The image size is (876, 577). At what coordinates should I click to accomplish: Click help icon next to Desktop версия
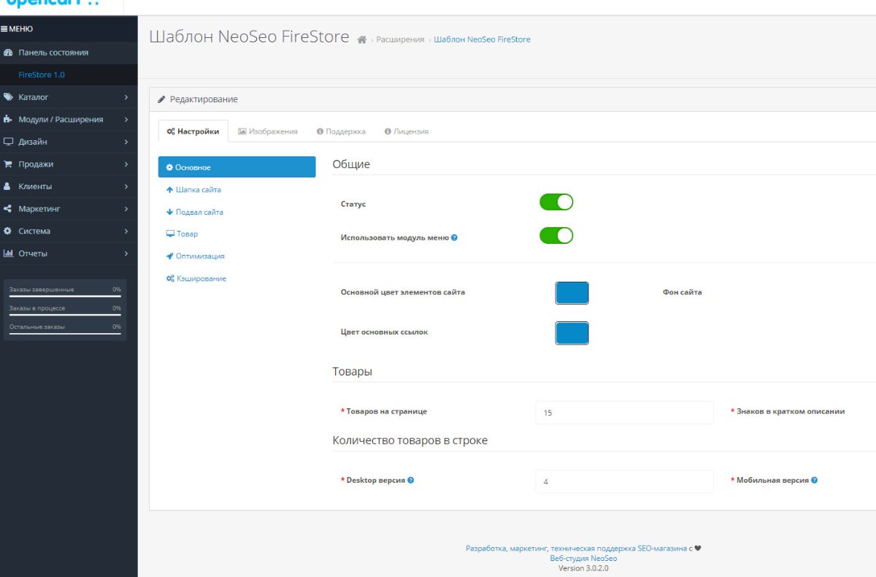coord(410,480)
